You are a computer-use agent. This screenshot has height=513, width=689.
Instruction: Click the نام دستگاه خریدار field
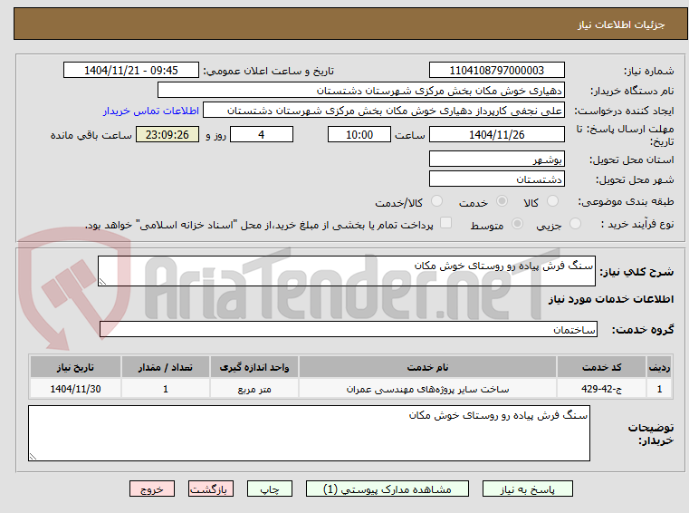[360, 91]
